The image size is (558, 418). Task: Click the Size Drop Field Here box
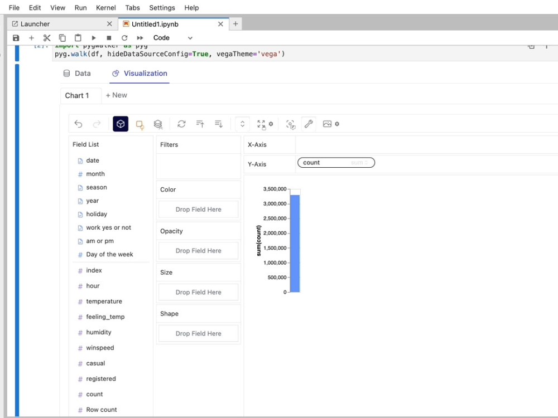[198, 292]
